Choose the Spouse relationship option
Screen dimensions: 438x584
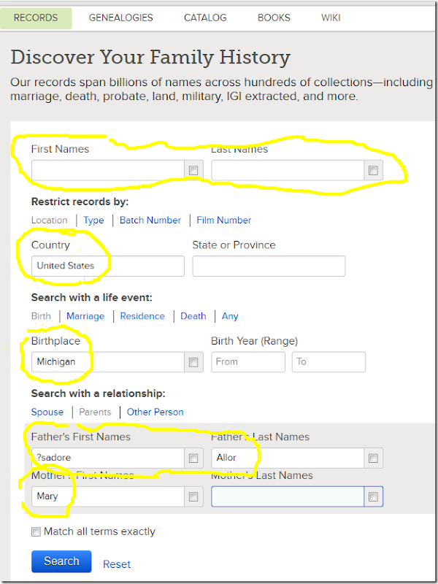(47, 412)
